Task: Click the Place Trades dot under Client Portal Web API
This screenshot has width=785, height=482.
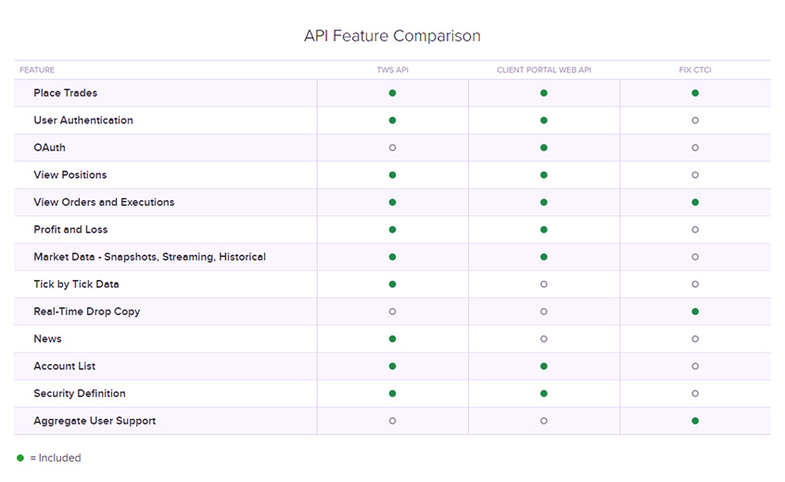Action: 544,93
